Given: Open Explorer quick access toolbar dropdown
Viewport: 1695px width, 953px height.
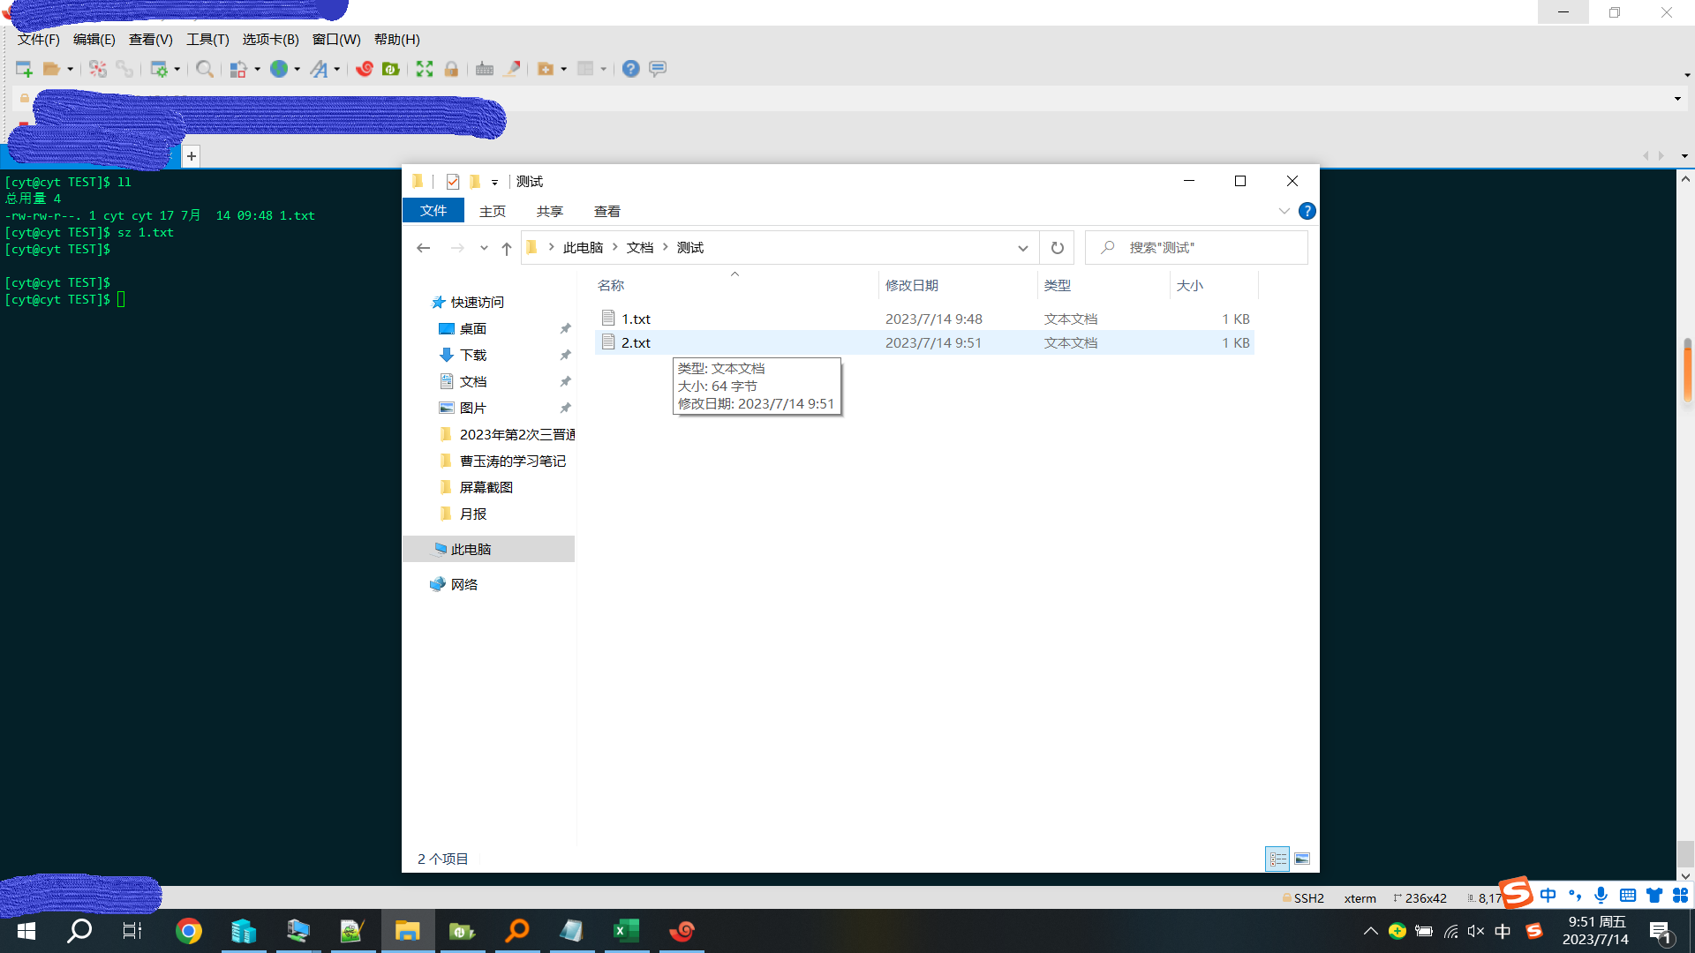Looking at the screenshot, I should click(494, 182).
